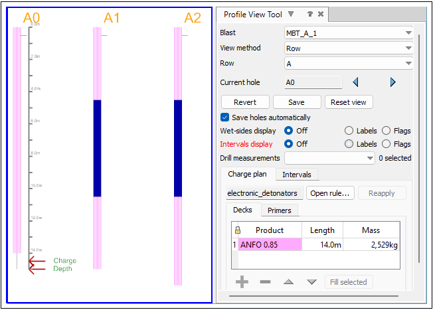Viewport: 433px width, 310px height.
Task: Click the blue deck in hole A1
Action: 97,148
